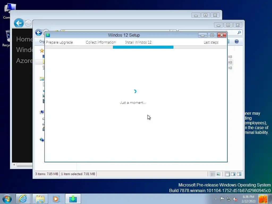272x204 pixels.
Task: Minimize the Windos 12 Setup window
Action: tap(202, 35)
